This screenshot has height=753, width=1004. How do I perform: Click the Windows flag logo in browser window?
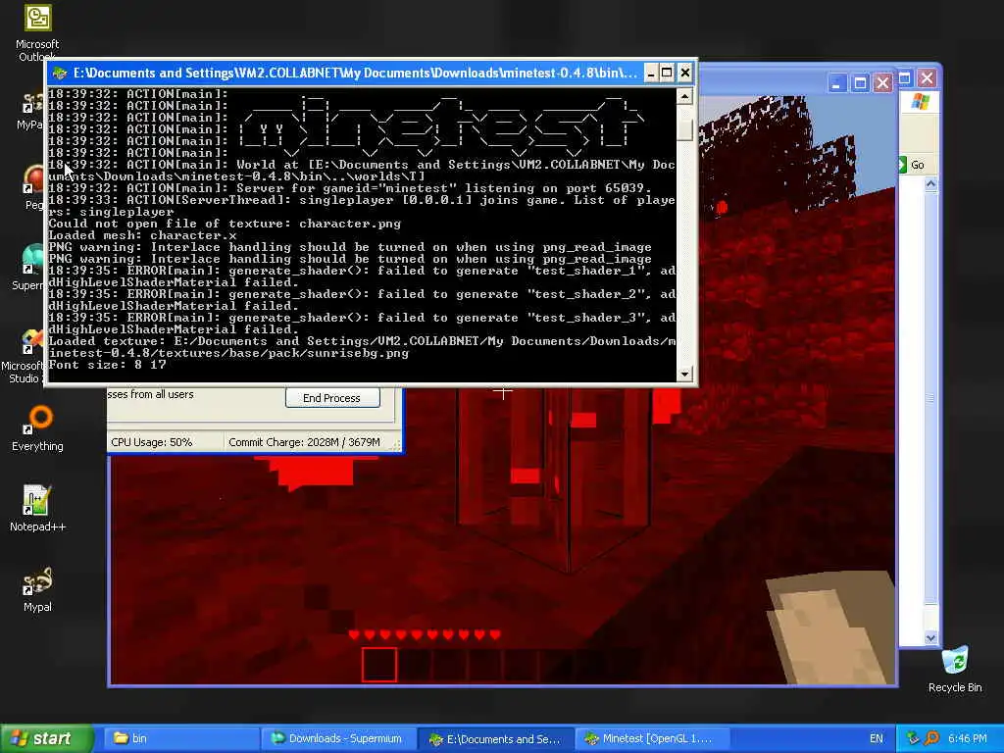pyautogui.click(x=920, y=102)
